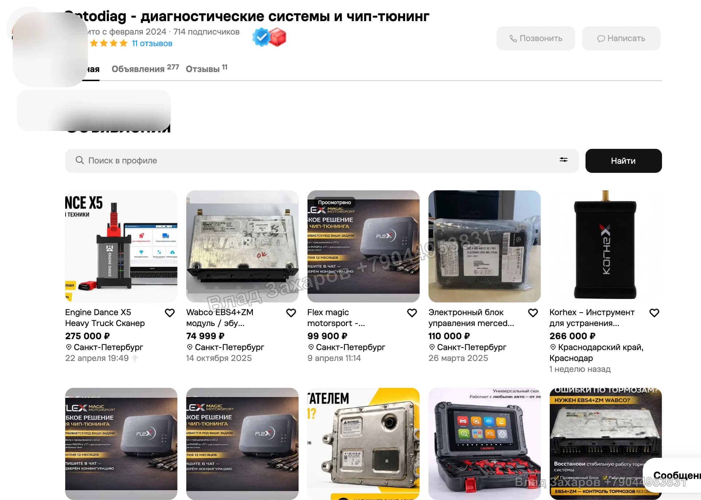Open Korhex – Инструмент listing title
Image resolution: width=701 pixels, height=500 pixels.
coord(592,318)
